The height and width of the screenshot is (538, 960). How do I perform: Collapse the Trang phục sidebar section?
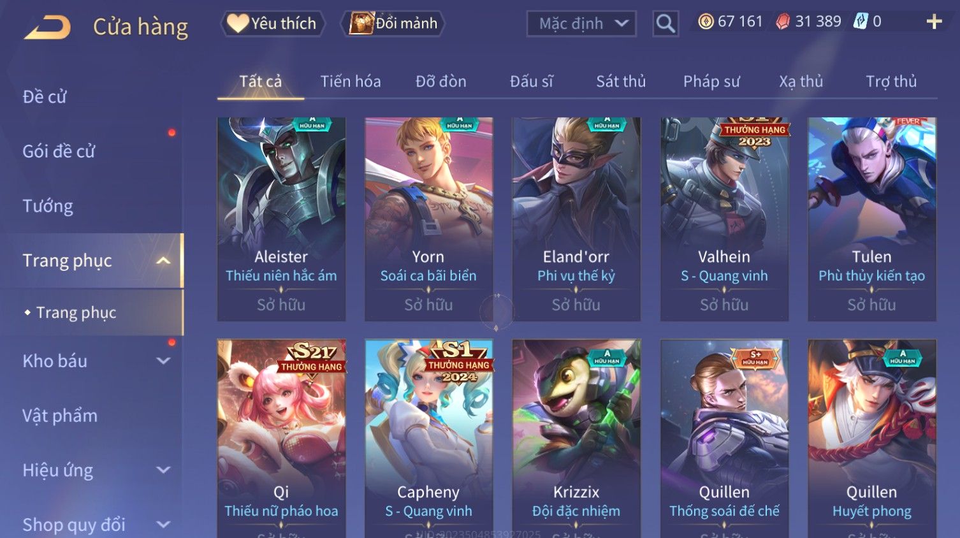point(163,260)
